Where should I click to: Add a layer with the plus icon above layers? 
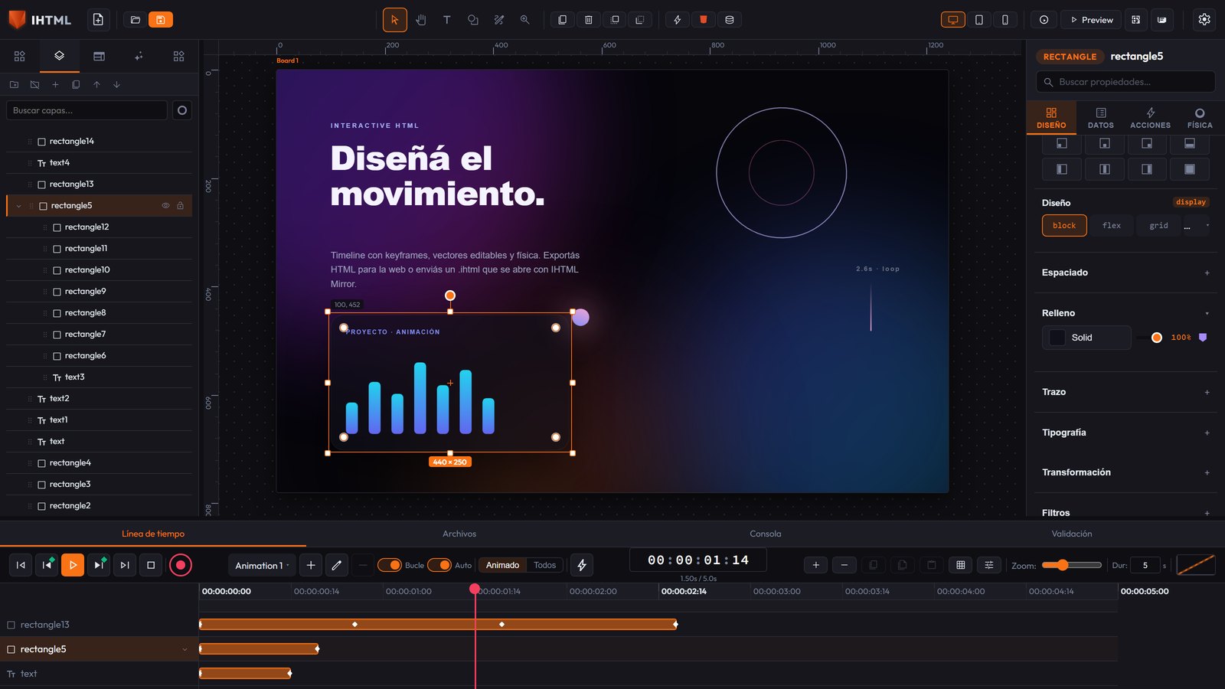point(55,85)
